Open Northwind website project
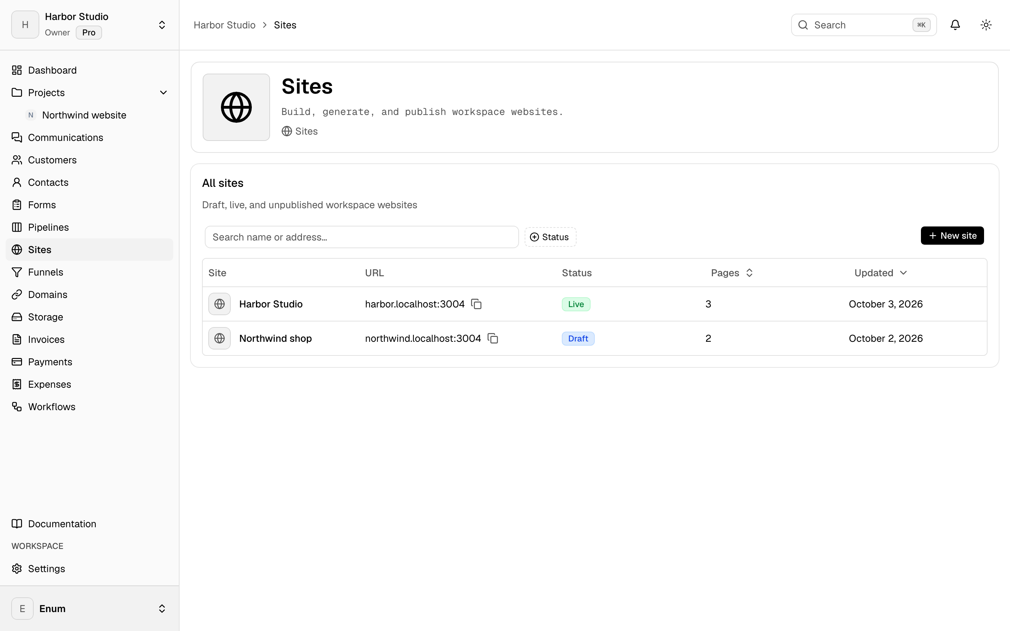The image size is (1010, 631). coord(96,115)
